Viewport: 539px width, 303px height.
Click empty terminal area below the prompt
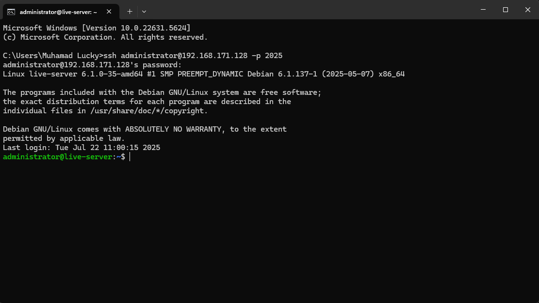point(270,230)
